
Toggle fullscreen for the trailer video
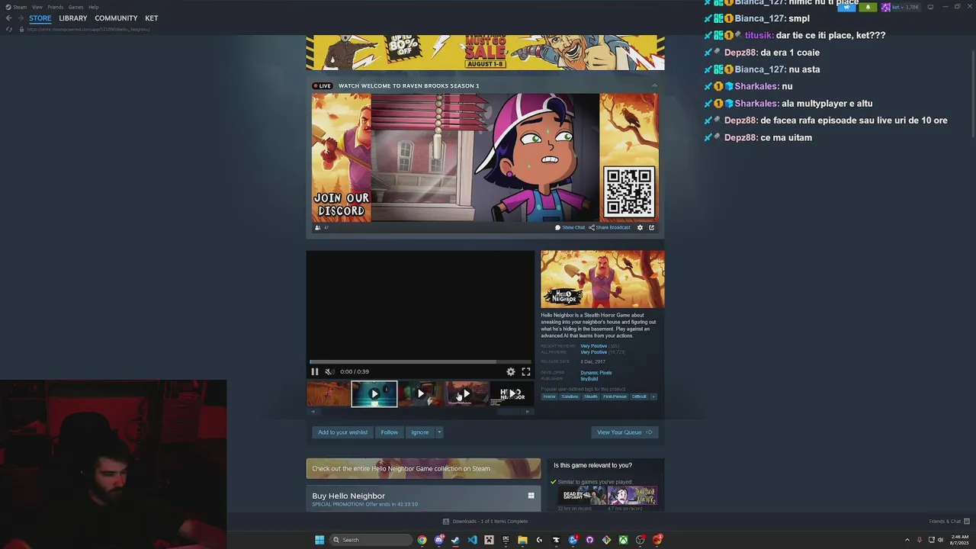click(x=526, y=371)
